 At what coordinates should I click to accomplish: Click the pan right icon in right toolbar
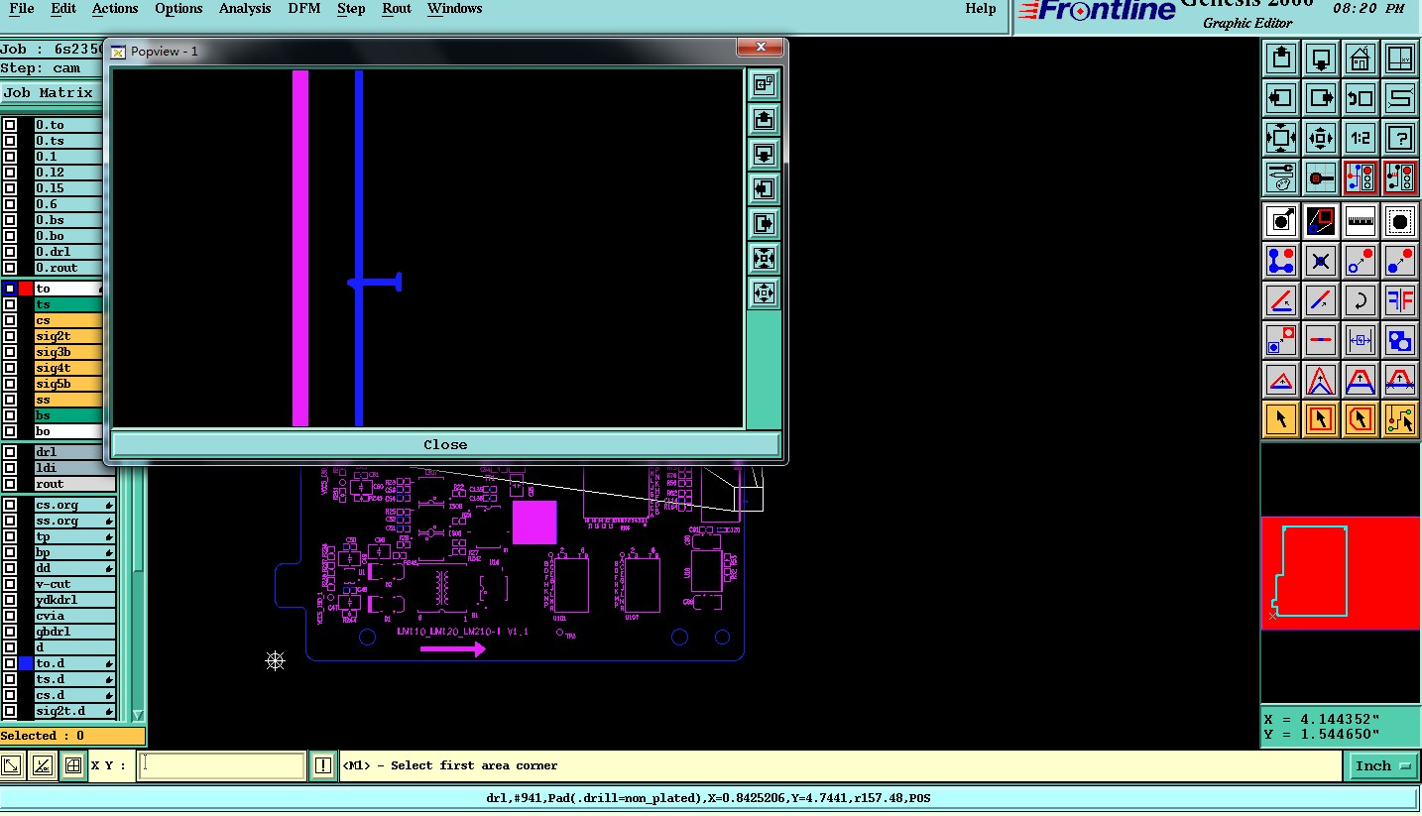point(1321,98)
